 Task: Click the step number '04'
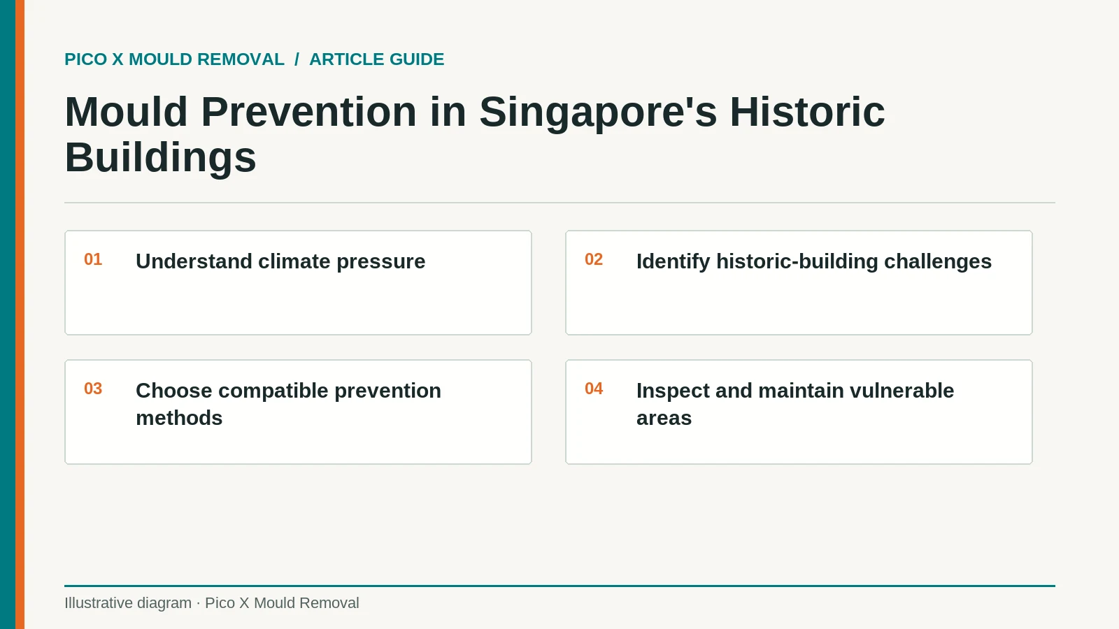point(594,389)
